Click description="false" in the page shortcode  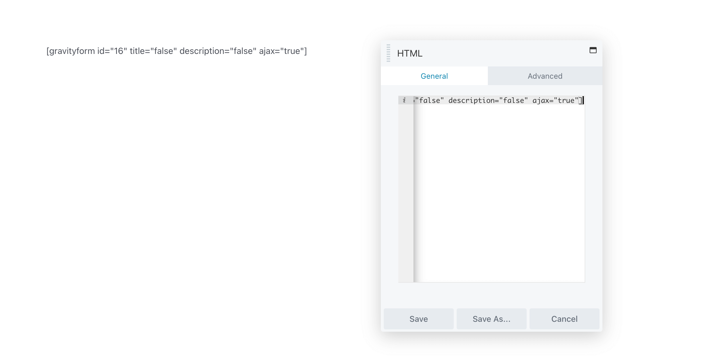pos(218,51)
